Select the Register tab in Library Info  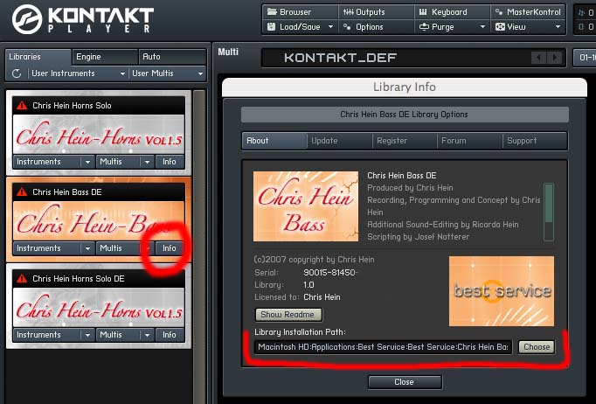pos(404,141)
